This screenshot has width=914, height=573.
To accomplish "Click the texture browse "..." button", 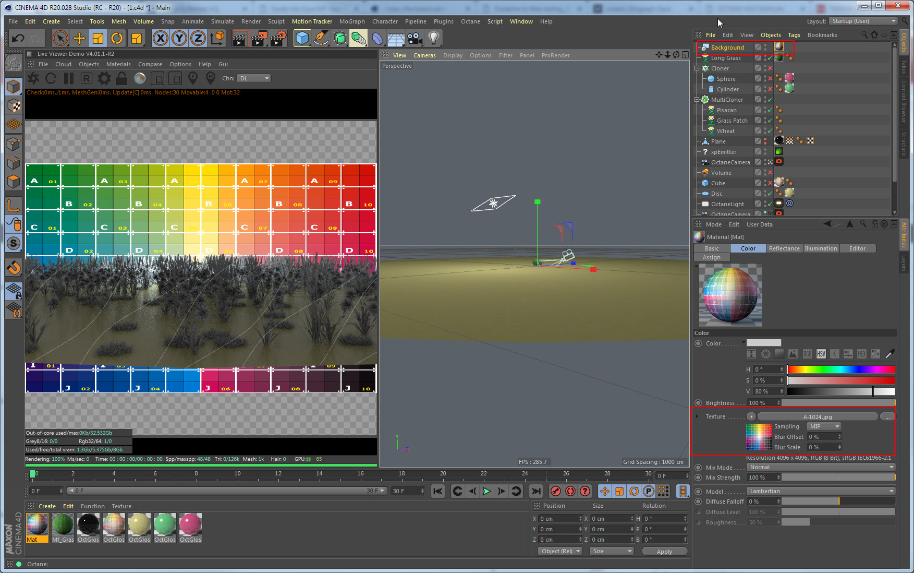I will click(887, 416).
